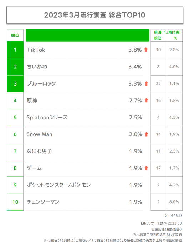Click the red up arrow beside Snow Man
The width and height of the screenshot is (189, 247).
pos(147,134)
